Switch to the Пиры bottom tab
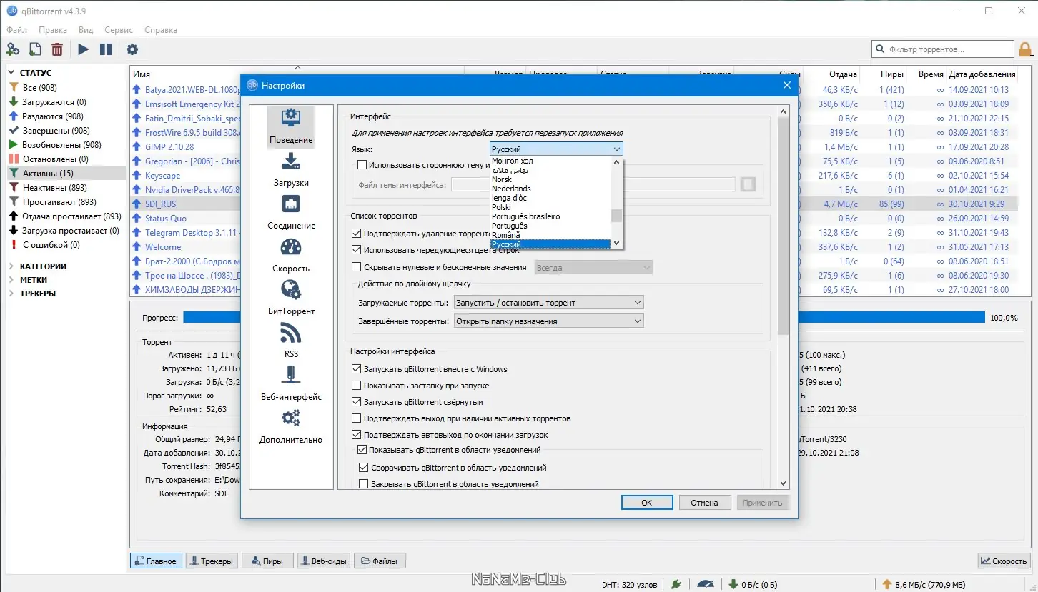The height and width of the screenshot is (592, 1038). point(267,561)
